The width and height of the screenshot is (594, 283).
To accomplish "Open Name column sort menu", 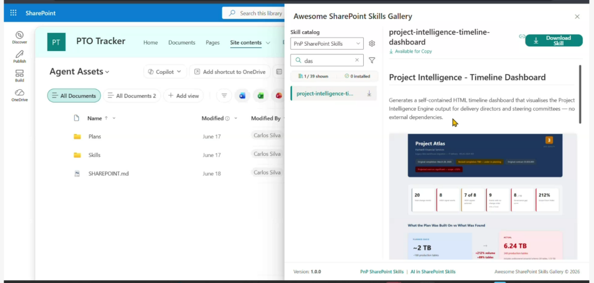I will [114, 118].
